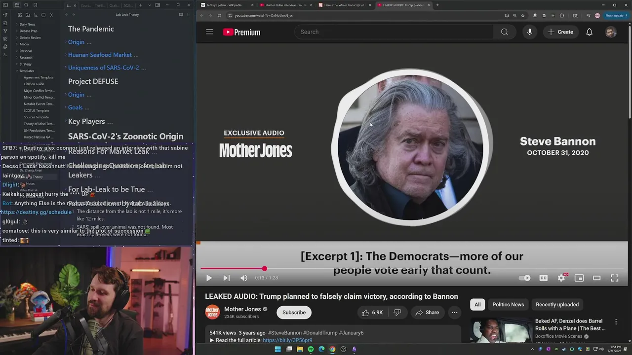Viewport: 632px width, 355px height.
Task: Search YouTube with your voice
Action: pos(529,32)
